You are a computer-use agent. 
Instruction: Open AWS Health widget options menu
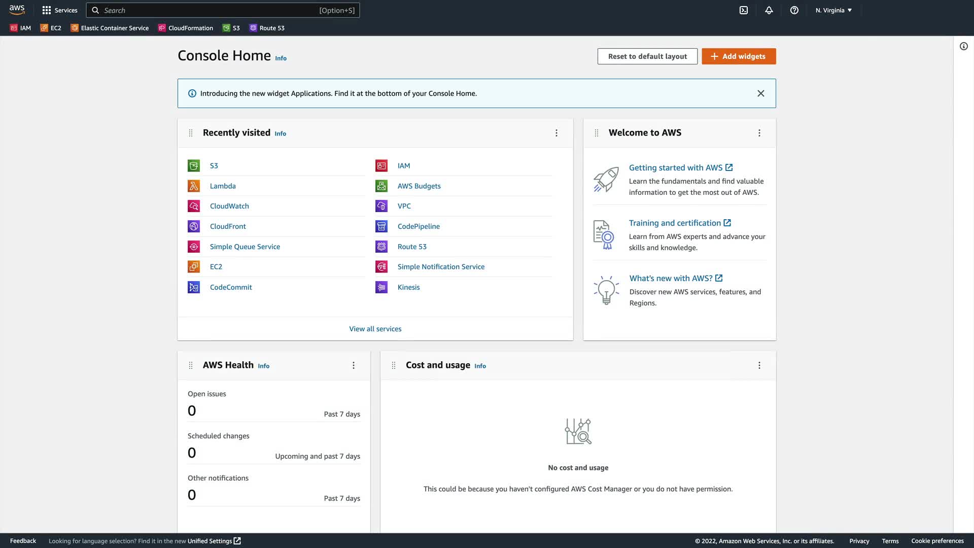[354, 365]
